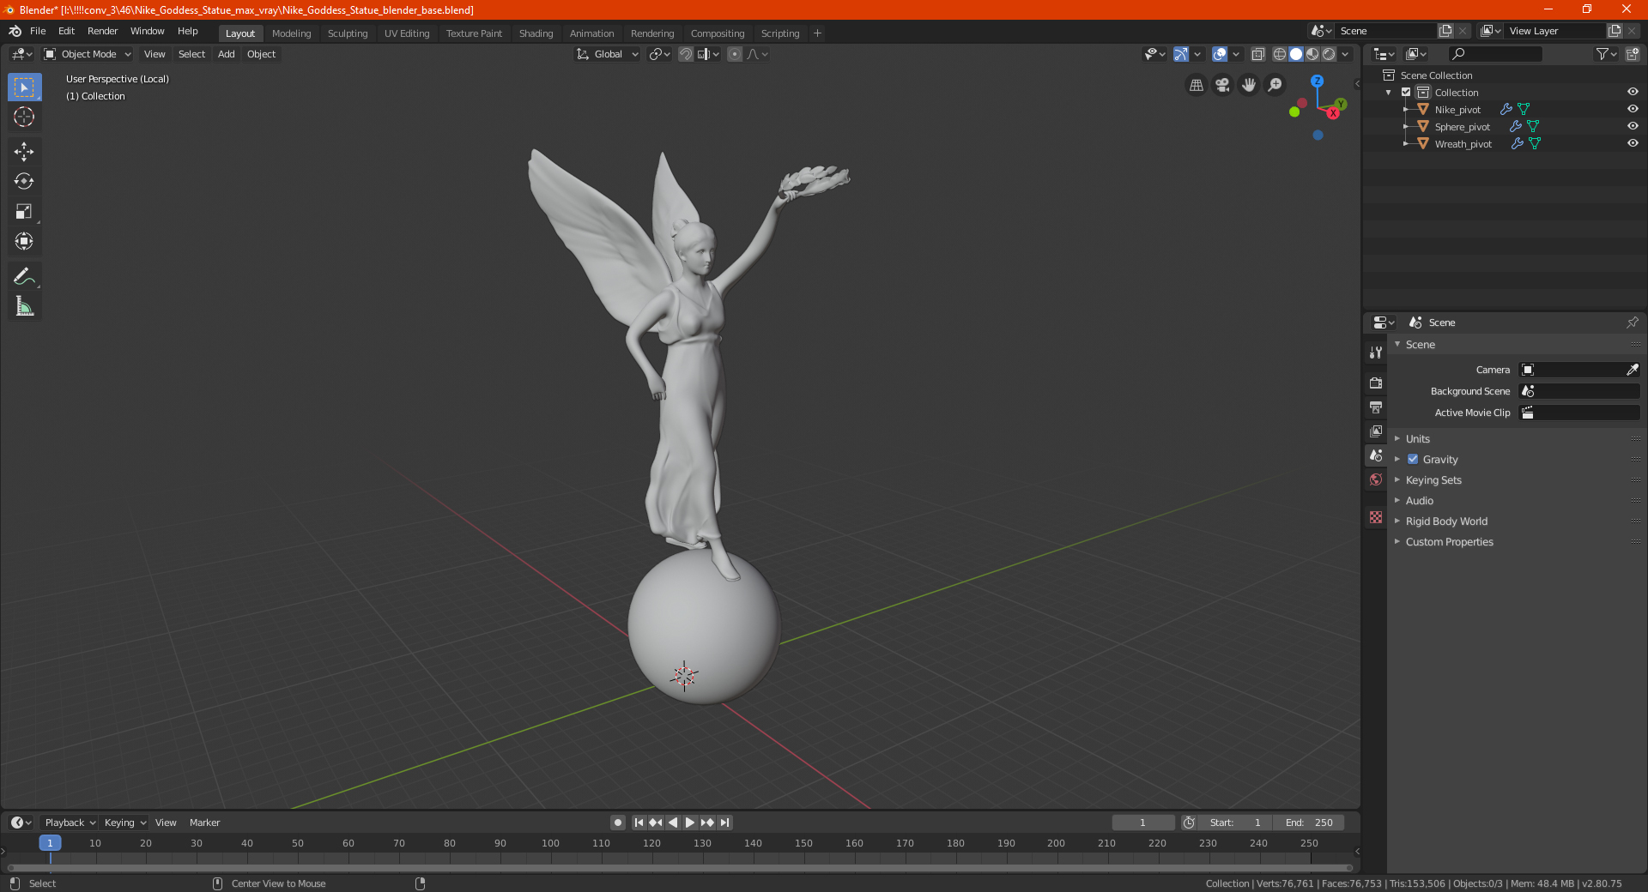This screenshot has width=1648, height=892.
Task: Open the View Layer properties tab
Action: pyautogui.click(x=1376, y=431)
